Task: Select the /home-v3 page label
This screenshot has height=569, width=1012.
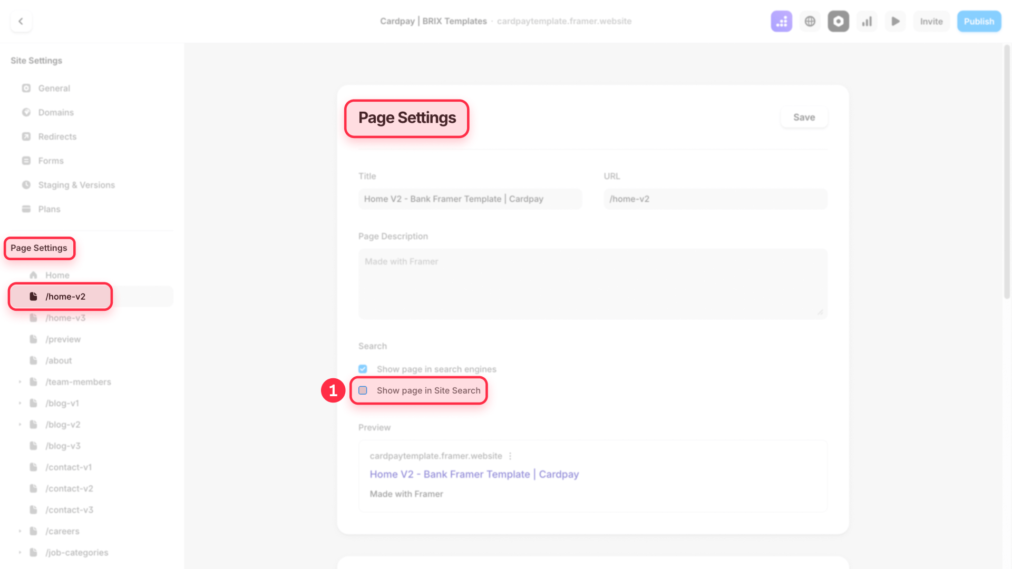Action: [x=65, y=318]
